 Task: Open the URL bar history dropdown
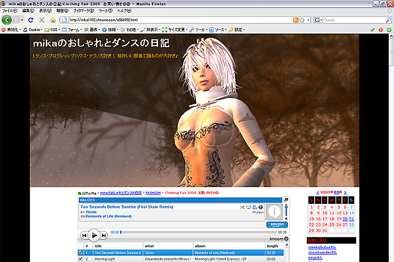(x=308, y=20)
